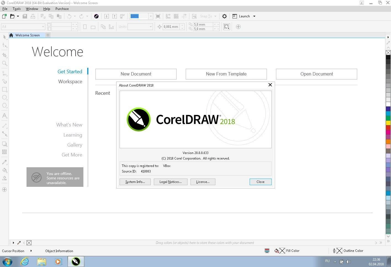Screen dimensions: 391x267
Task: Click the Export icon in toolbar
Action: point(114,16)
